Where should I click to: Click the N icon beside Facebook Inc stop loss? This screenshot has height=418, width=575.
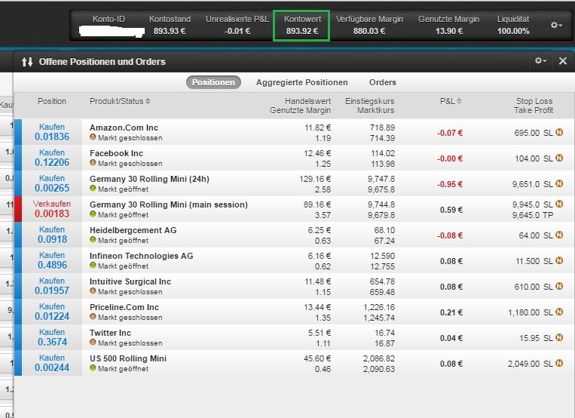[x=559, y=158]
